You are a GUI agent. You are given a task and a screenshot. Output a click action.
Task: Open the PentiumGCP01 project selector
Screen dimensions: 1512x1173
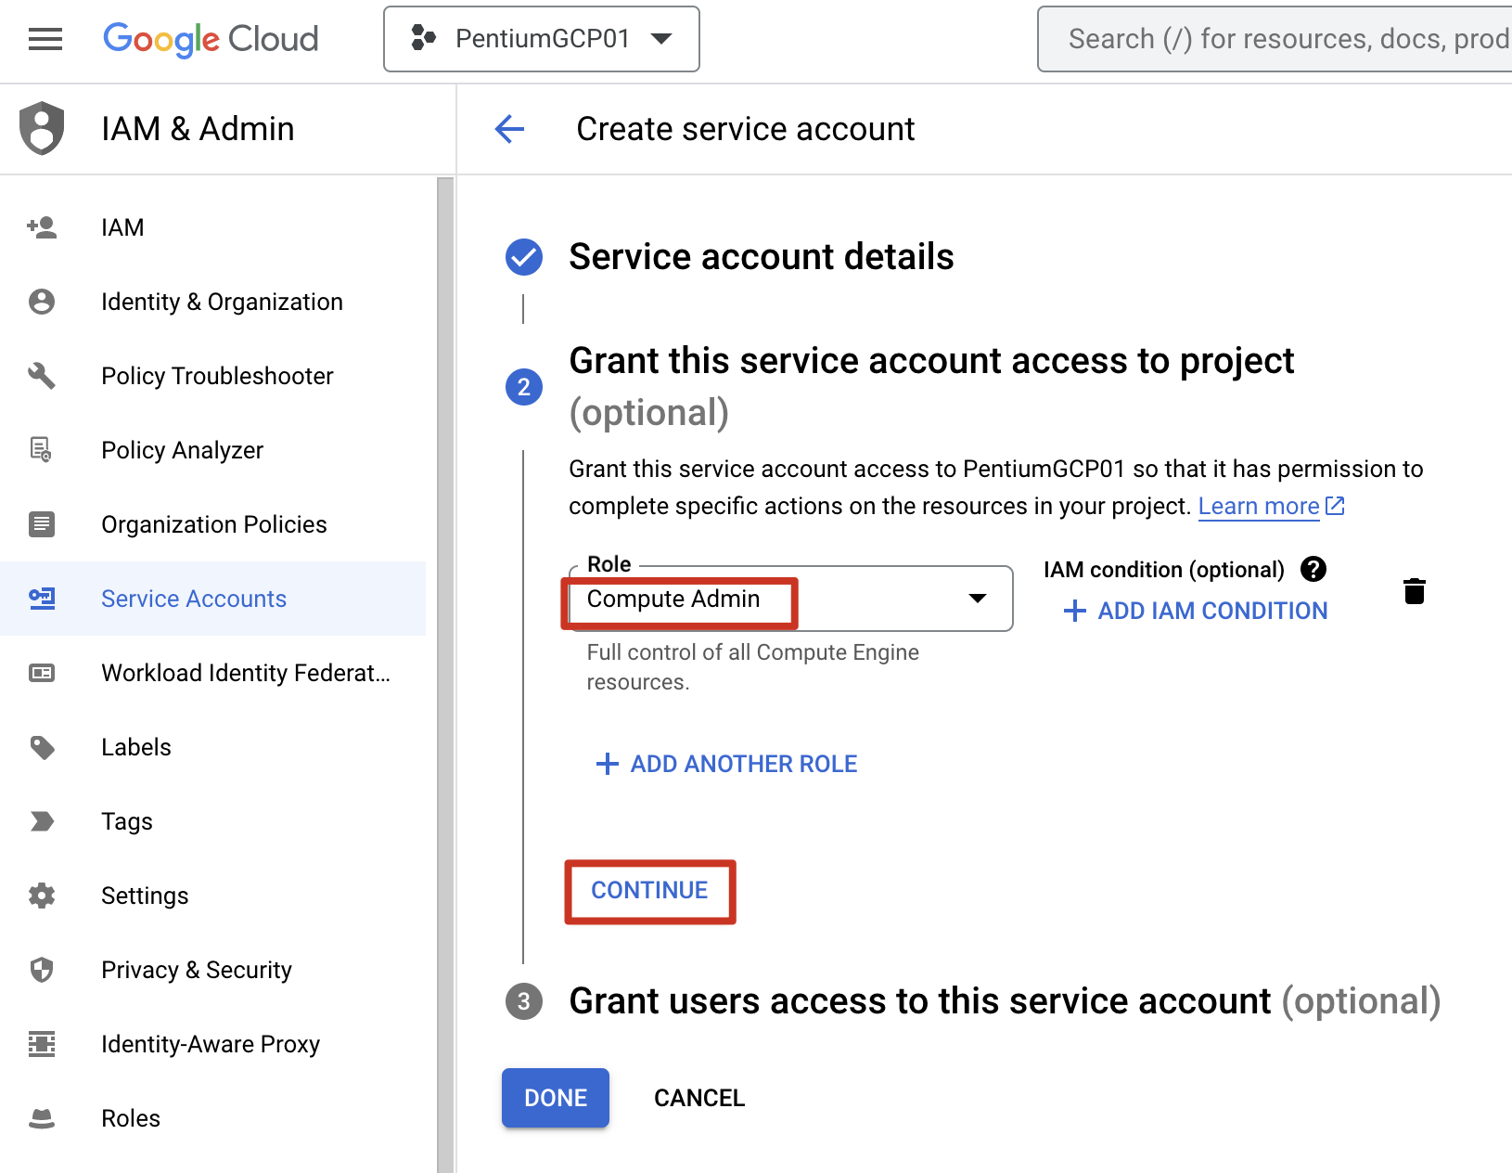click(x=542, y=39)
